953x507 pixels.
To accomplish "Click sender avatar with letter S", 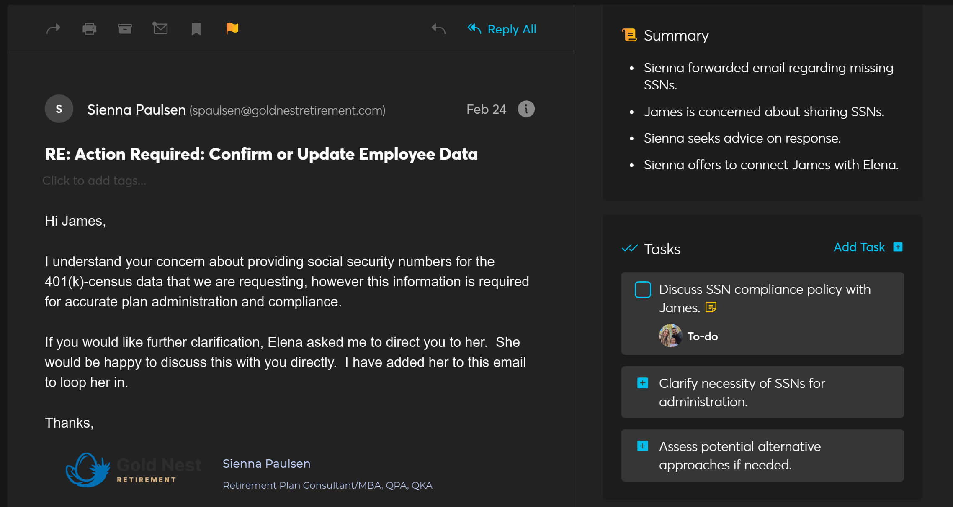I will tap(59, 109).
